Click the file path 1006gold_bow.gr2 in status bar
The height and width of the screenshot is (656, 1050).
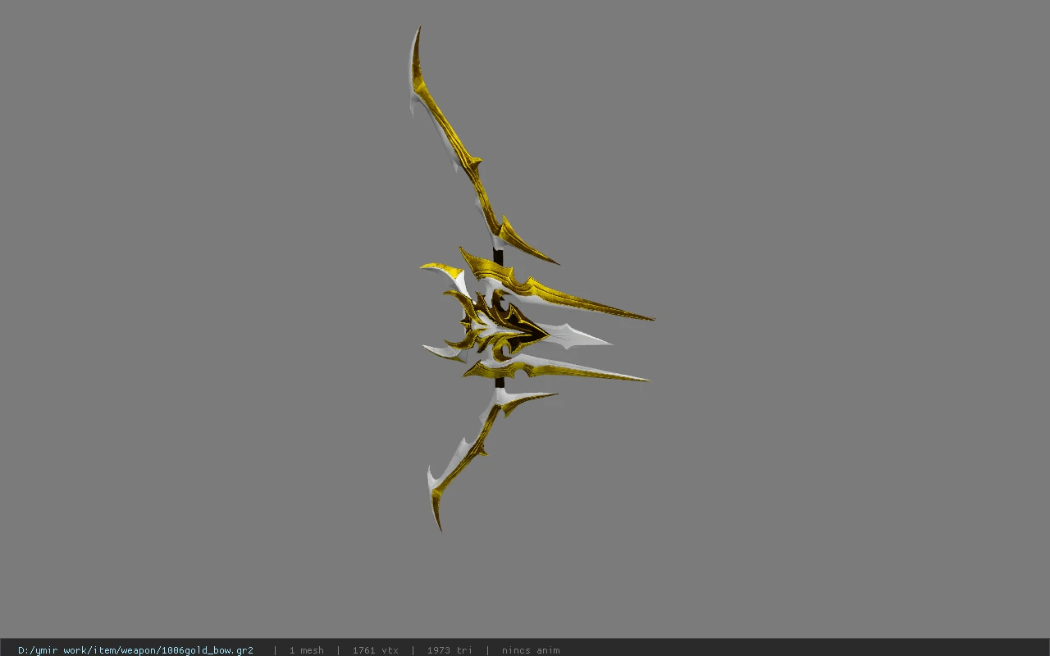coord(135,650)
